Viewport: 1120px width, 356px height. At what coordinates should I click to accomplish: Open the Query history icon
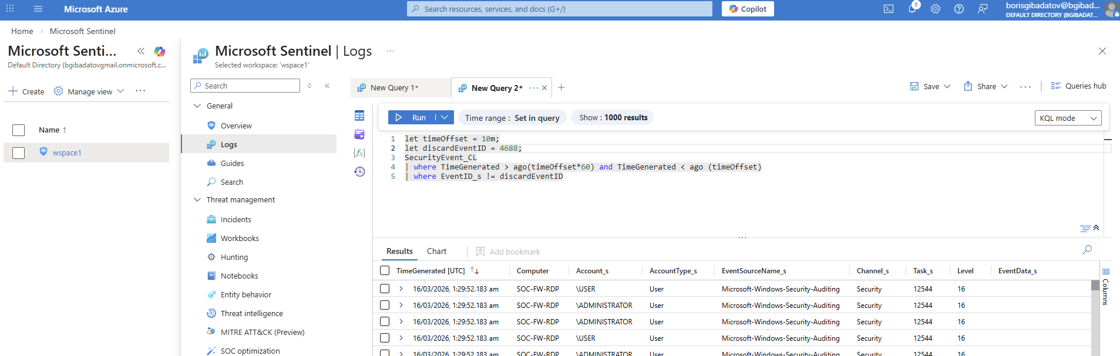tap(359, 171)
